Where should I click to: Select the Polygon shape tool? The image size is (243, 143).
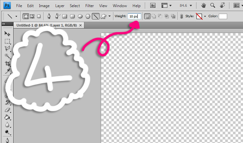point(88,16)
